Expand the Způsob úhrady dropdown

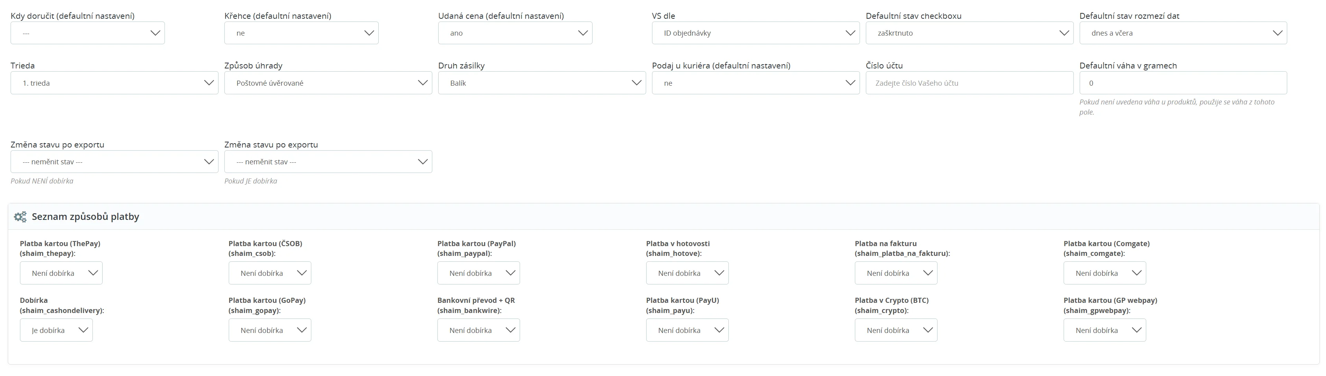click(328, 83)
